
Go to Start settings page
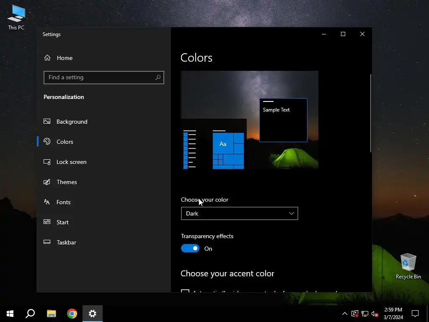pos(62,222)
